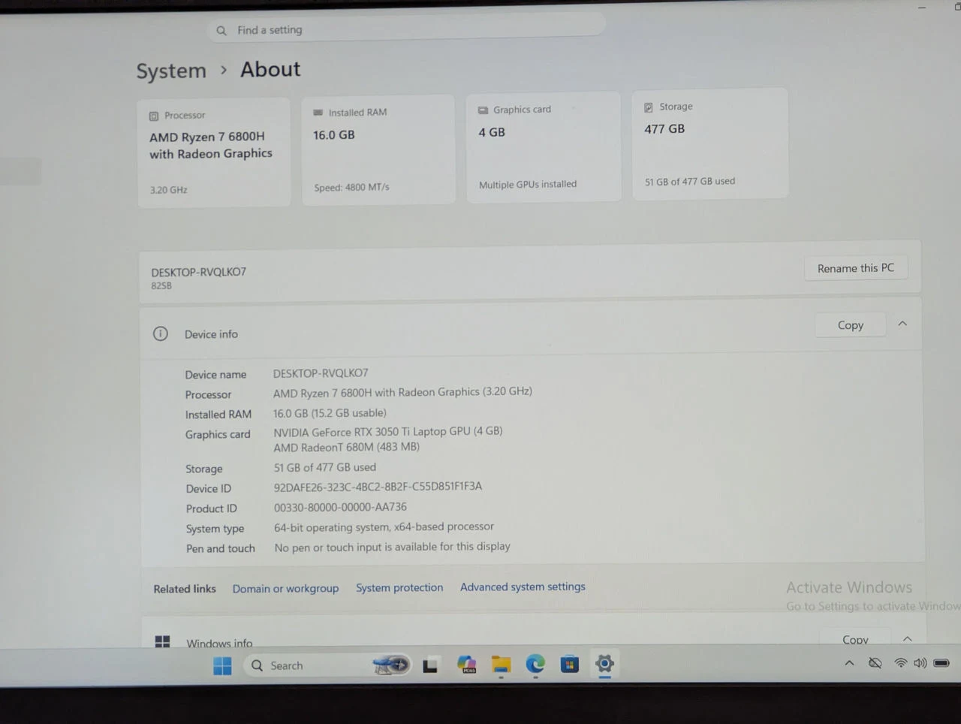Click the device name DESKTOP-RVQLKO7 in Device info

[321, 373]
